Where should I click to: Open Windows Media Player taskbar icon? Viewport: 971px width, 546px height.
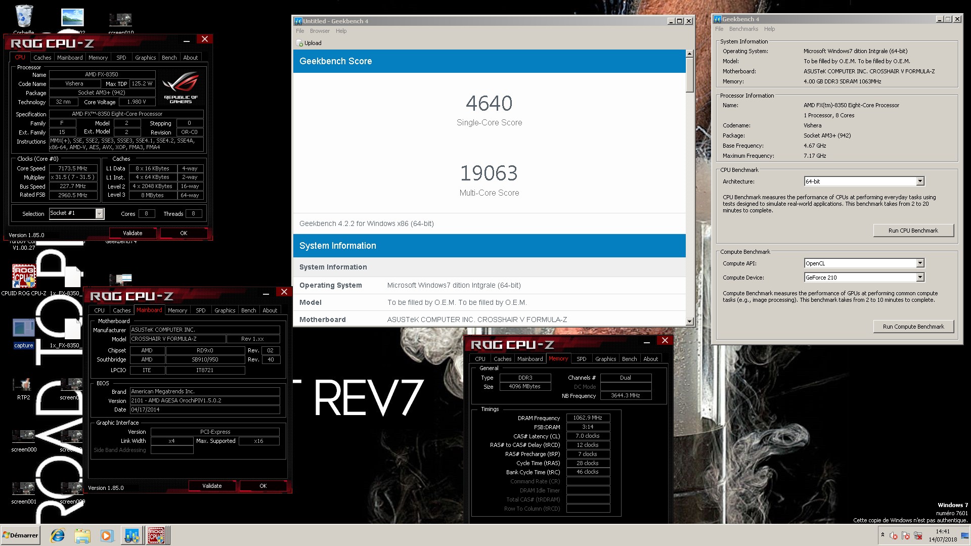(107, 535)
